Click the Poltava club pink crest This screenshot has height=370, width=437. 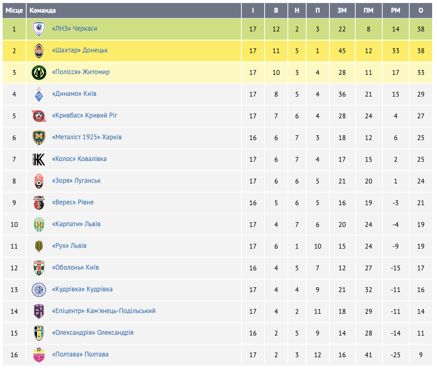[39, 355]
